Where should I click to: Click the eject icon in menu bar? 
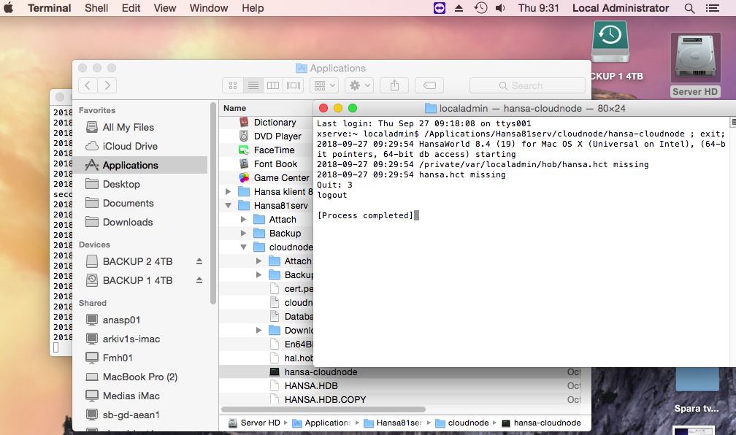click(459, 8)
